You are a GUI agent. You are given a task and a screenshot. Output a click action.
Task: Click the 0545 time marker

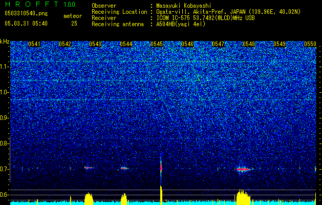click(x=157, y=44)
